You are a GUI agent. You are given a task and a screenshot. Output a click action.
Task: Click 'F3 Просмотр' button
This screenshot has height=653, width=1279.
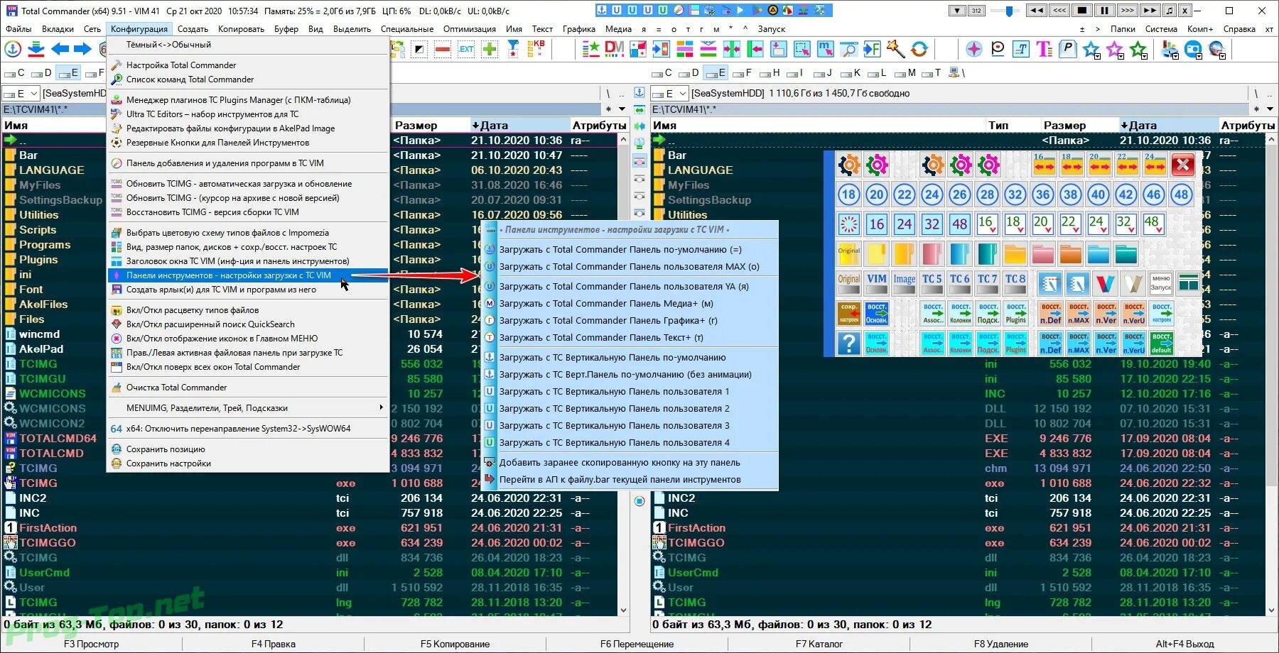[x=91, y=644]
